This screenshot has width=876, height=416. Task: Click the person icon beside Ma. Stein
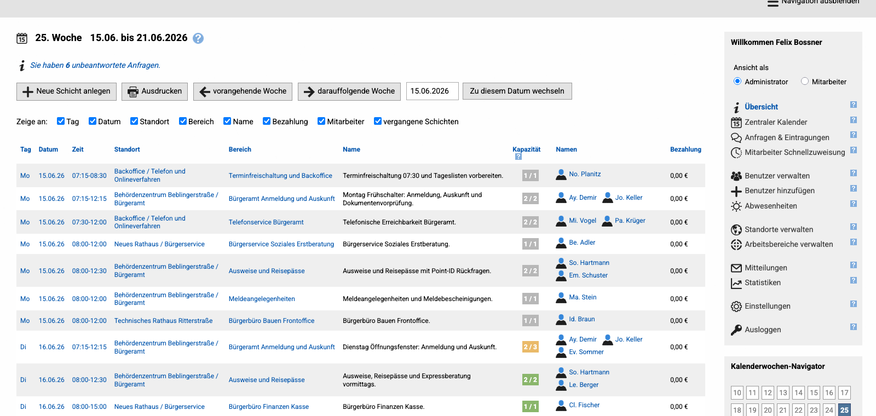click(561, 298)
